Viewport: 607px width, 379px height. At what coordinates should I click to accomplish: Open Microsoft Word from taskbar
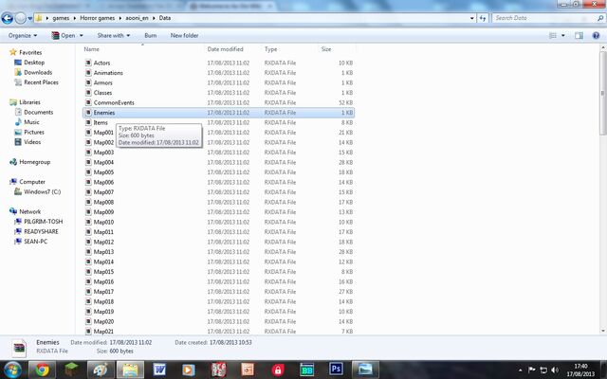pyautogui.click(x=159, y=370)
